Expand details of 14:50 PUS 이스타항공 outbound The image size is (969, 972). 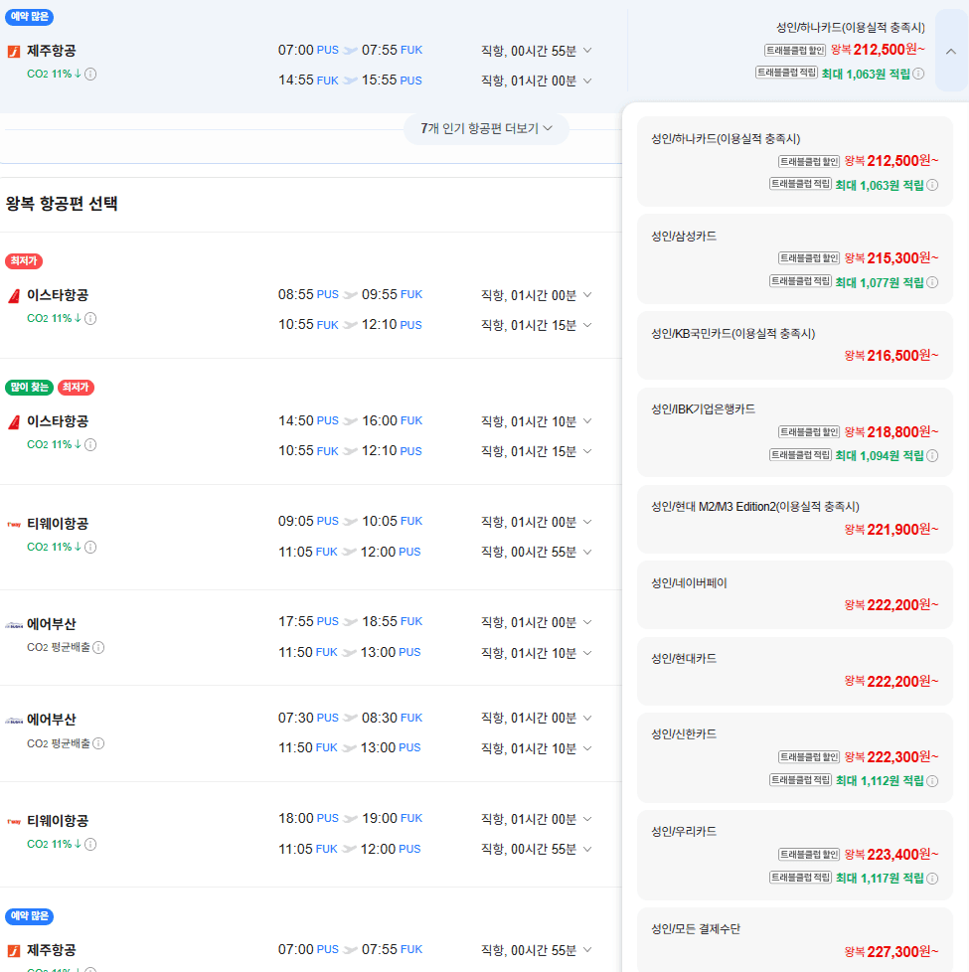coord(587,421)
